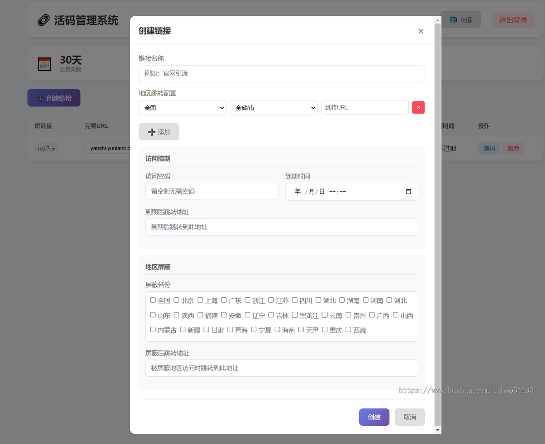
Task: Click 删除 for the h407mr row
Action: (x=513, y=148)
